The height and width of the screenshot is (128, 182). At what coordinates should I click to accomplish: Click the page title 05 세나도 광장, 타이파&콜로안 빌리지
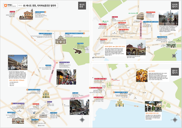point(40,6)
